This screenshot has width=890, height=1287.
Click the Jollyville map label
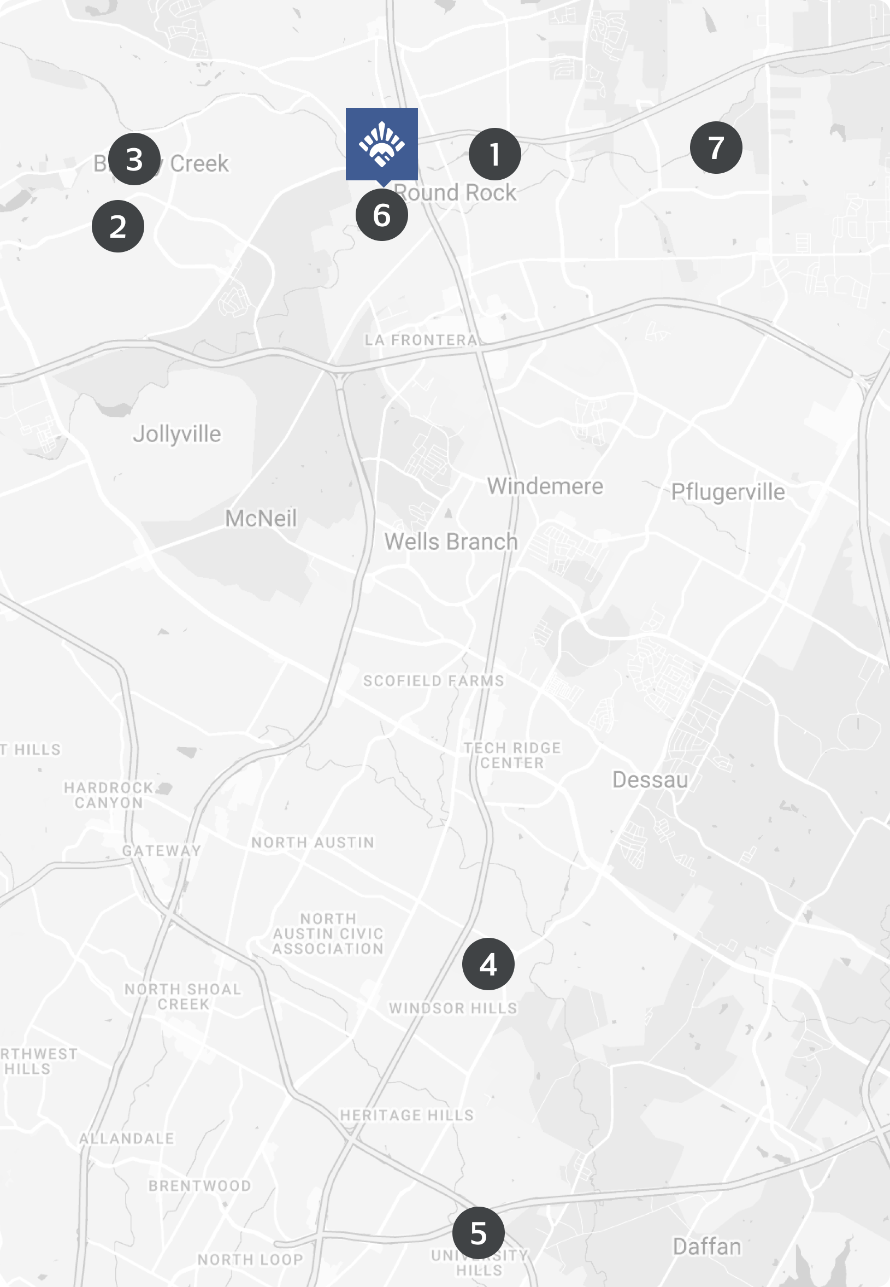[177, 434]
